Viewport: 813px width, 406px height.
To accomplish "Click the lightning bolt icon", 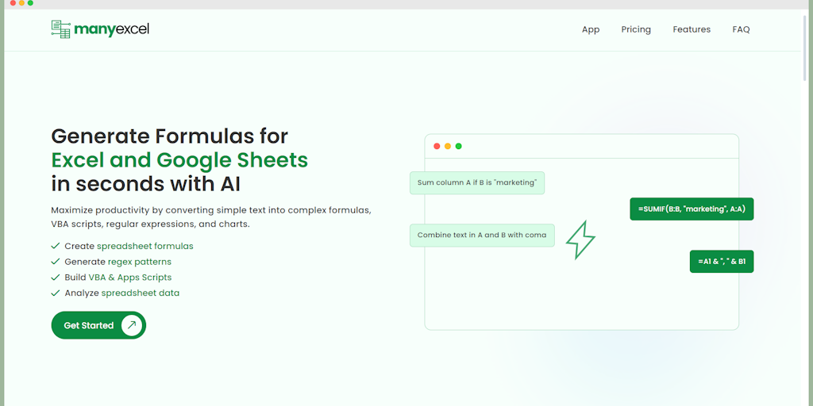I will pos(580,239).
